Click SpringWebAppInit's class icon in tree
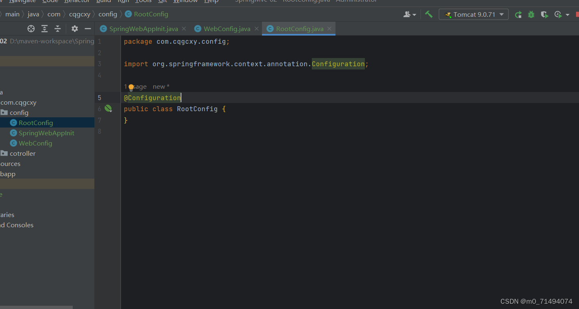Image resolution: width=579 pixels, height=309 pixels. (x=13, y=133)
